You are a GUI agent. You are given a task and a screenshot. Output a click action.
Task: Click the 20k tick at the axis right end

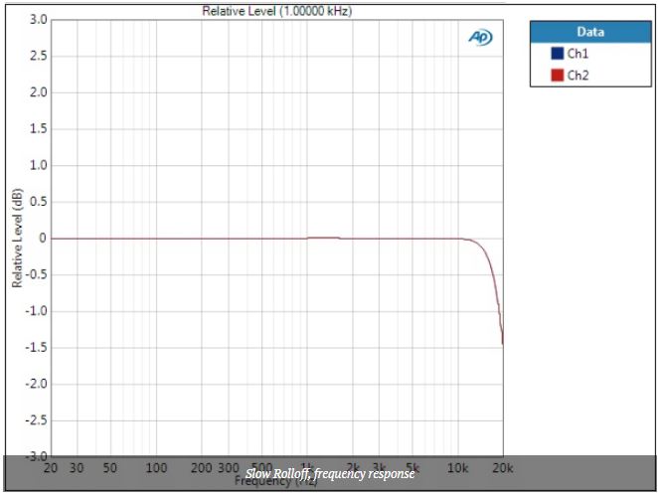coord(503,467)
